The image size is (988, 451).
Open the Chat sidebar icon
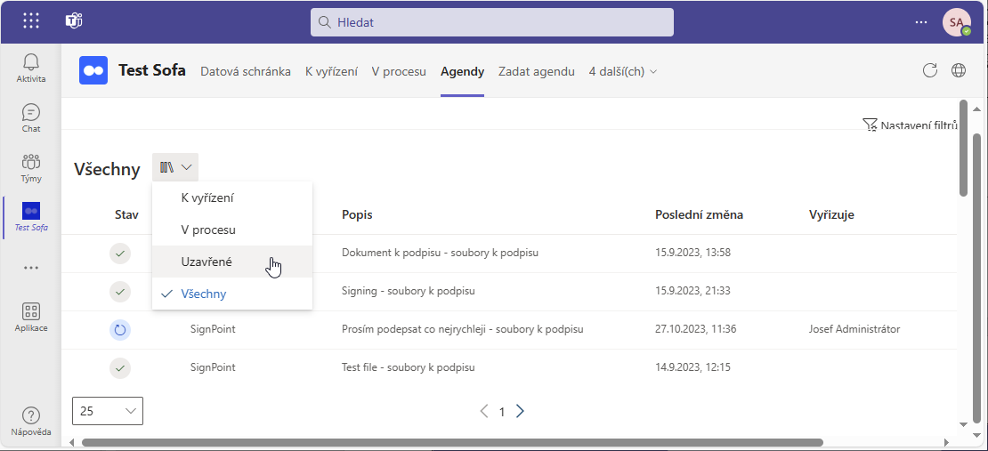pyautogui.click(x=31, y=117)
